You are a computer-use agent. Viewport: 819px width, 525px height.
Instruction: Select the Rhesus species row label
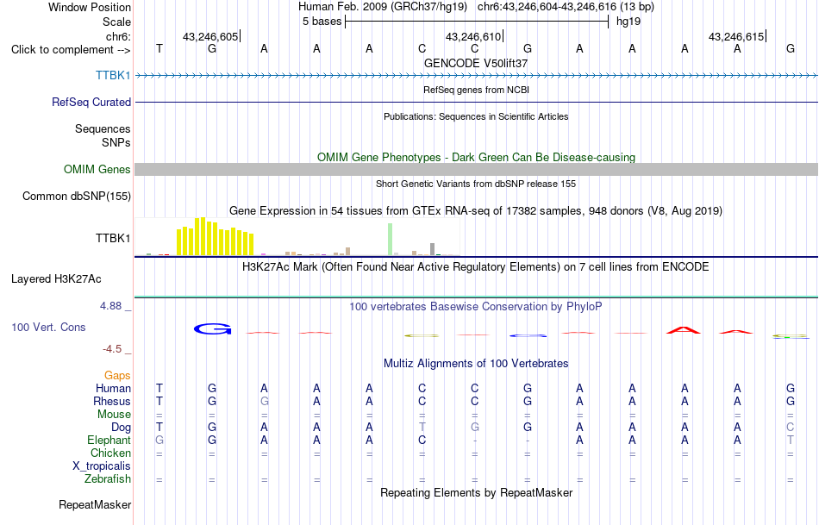click(111, 401)
